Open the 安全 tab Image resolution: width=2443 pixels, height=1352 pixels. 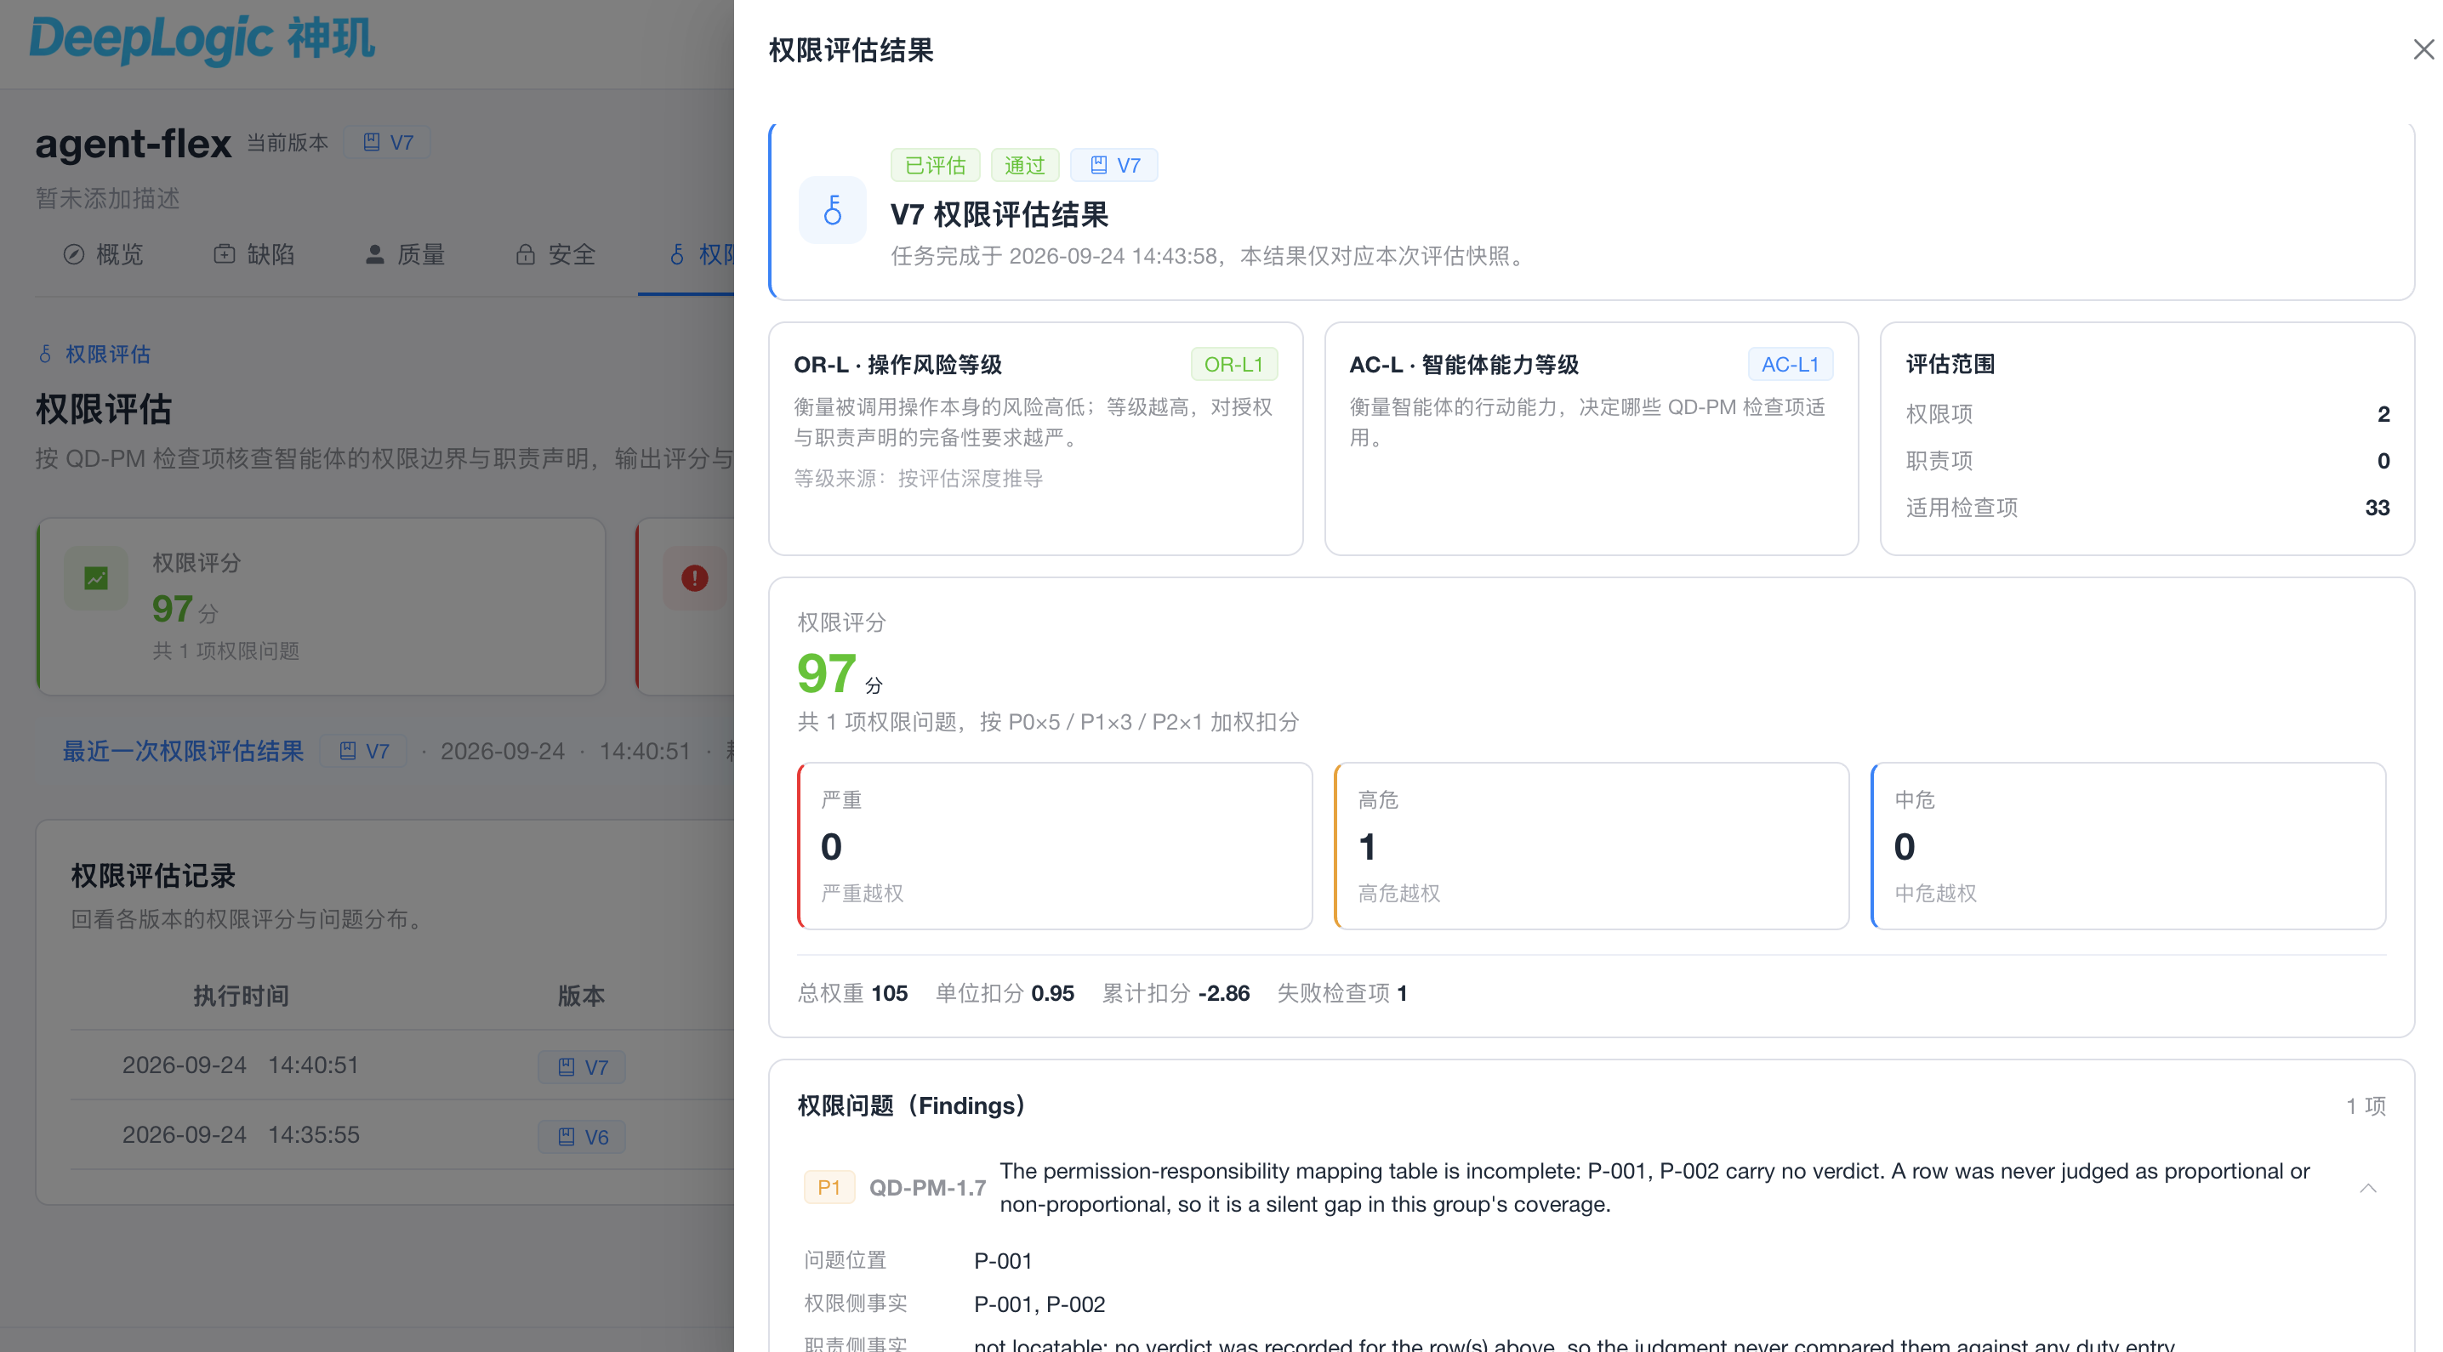click(x=555, y=254)
